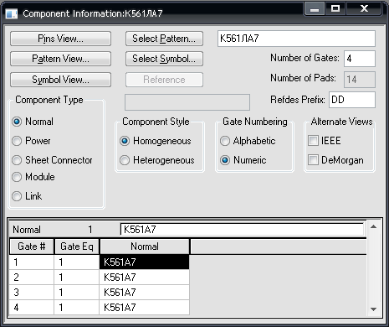Viewport: 389px width, 327px height.
Task: Open the Pins View button
Action: coord(60,39)
